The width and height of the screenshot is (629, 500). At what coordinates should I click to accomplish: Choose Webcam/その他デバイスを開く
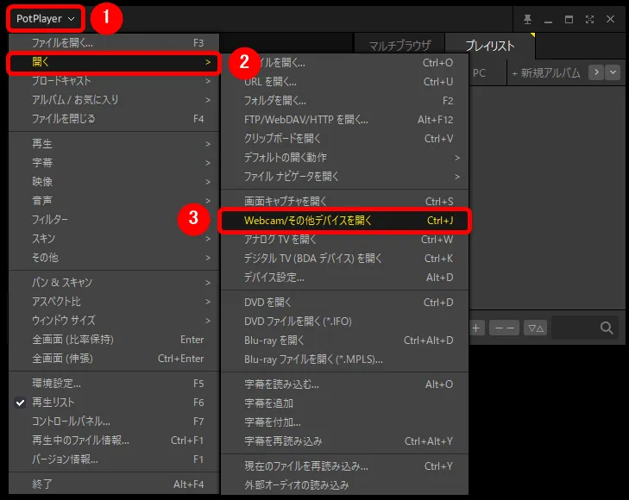[x=344, y=221]
